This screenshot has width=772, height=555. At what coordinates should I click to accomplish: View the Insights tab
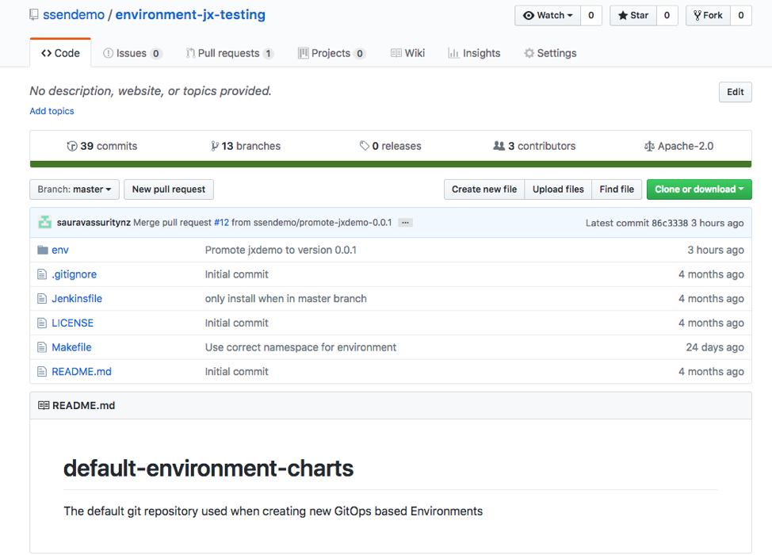[x=474, y=53]
